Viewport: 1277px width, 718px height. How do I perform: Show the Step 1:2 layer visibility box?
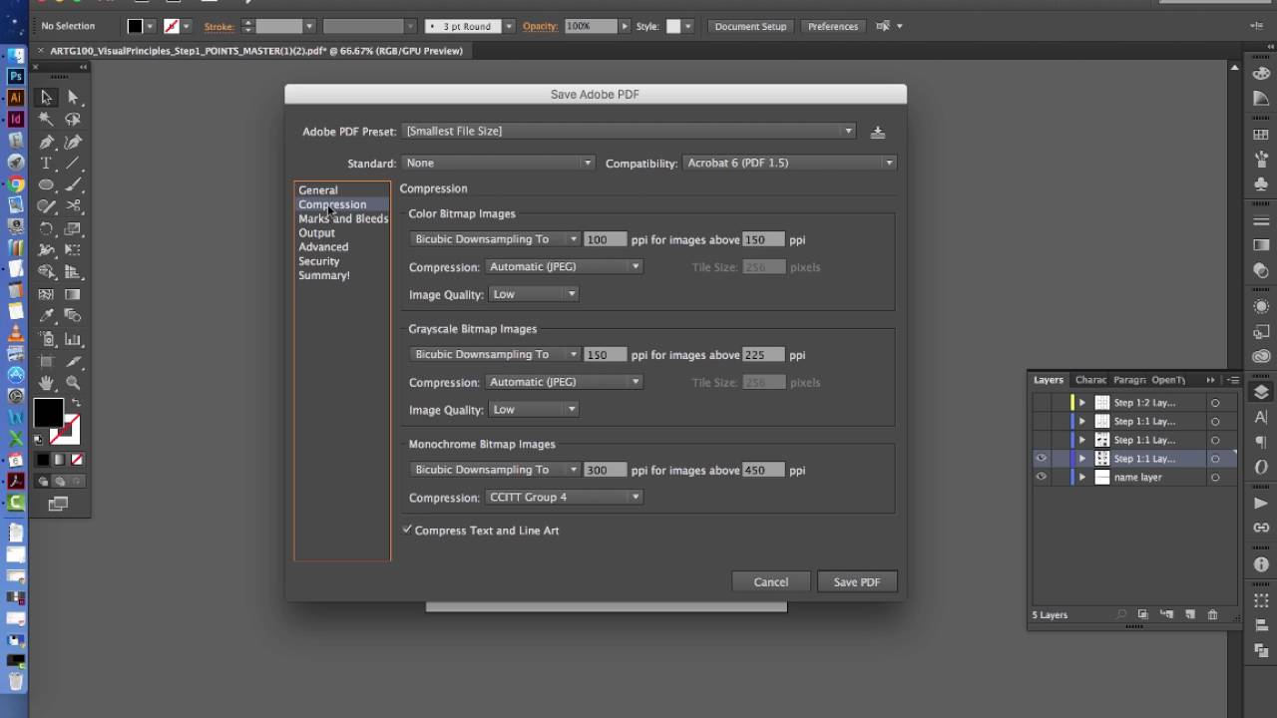1041,403
